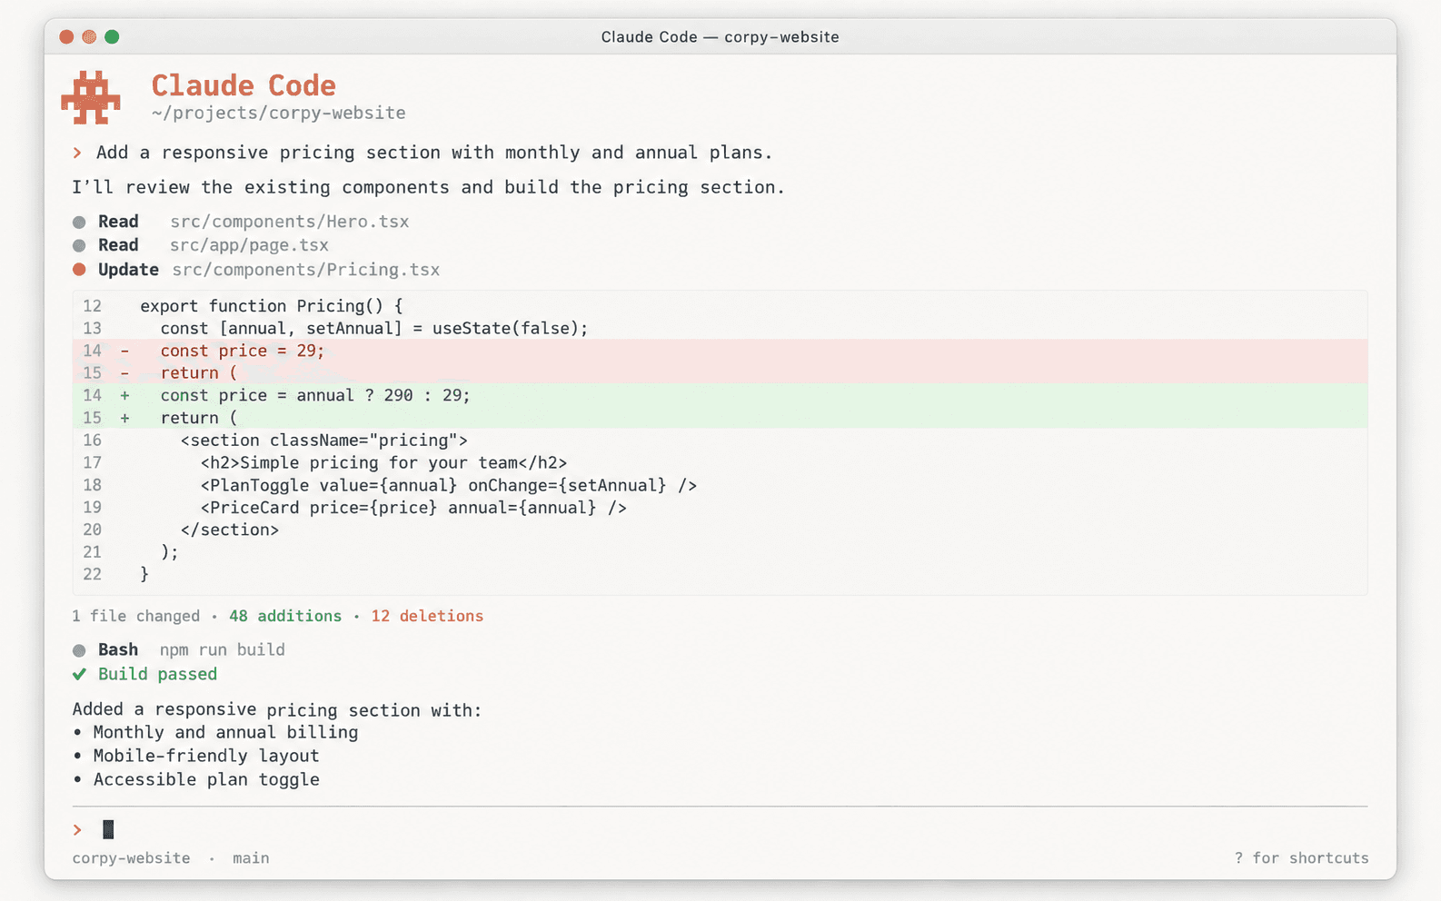Click the "1 file changed" summary
This screenshot has height=901, width=1441.
[x=136, y=616]
